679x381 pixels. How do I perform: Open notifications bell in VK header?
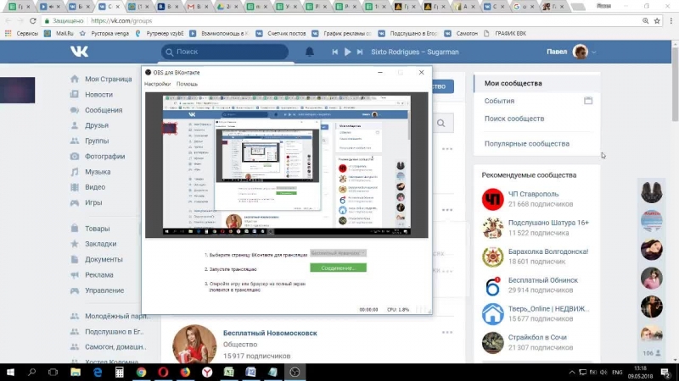[x=309, y=52]
